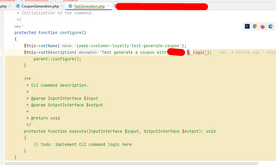Select the TestGeneration.php tab
Image resolution: width=276 pixels, height=165 pixels.
click(x=89, y=6)
